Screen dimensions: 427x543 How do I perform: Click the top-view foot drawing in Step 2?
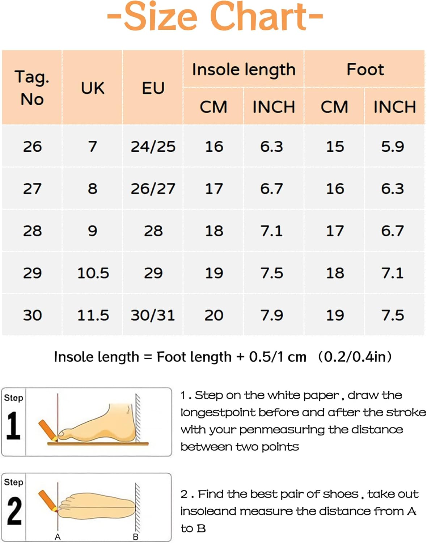click(x=97, y=505)
